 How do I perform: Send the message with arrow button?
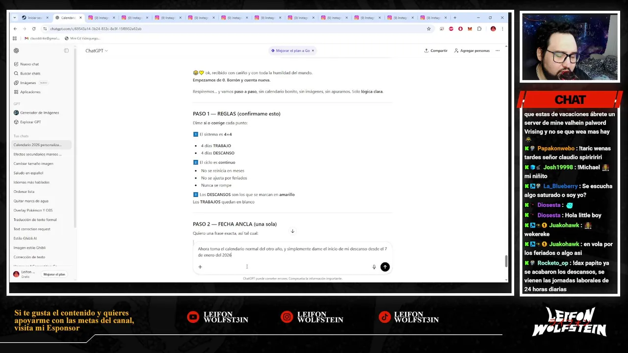tap(385, 267)
